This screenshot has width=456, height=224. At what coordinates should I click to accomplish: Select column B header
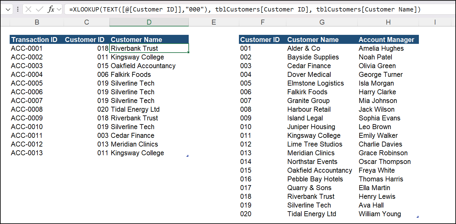37,22
